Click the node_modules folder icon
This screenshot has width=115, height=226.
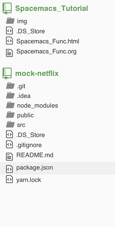(10, 105)
